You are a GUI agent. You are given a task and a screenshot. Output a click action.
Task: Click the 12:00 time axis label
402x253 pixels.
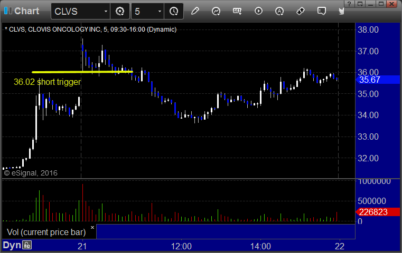click(181, 246)
